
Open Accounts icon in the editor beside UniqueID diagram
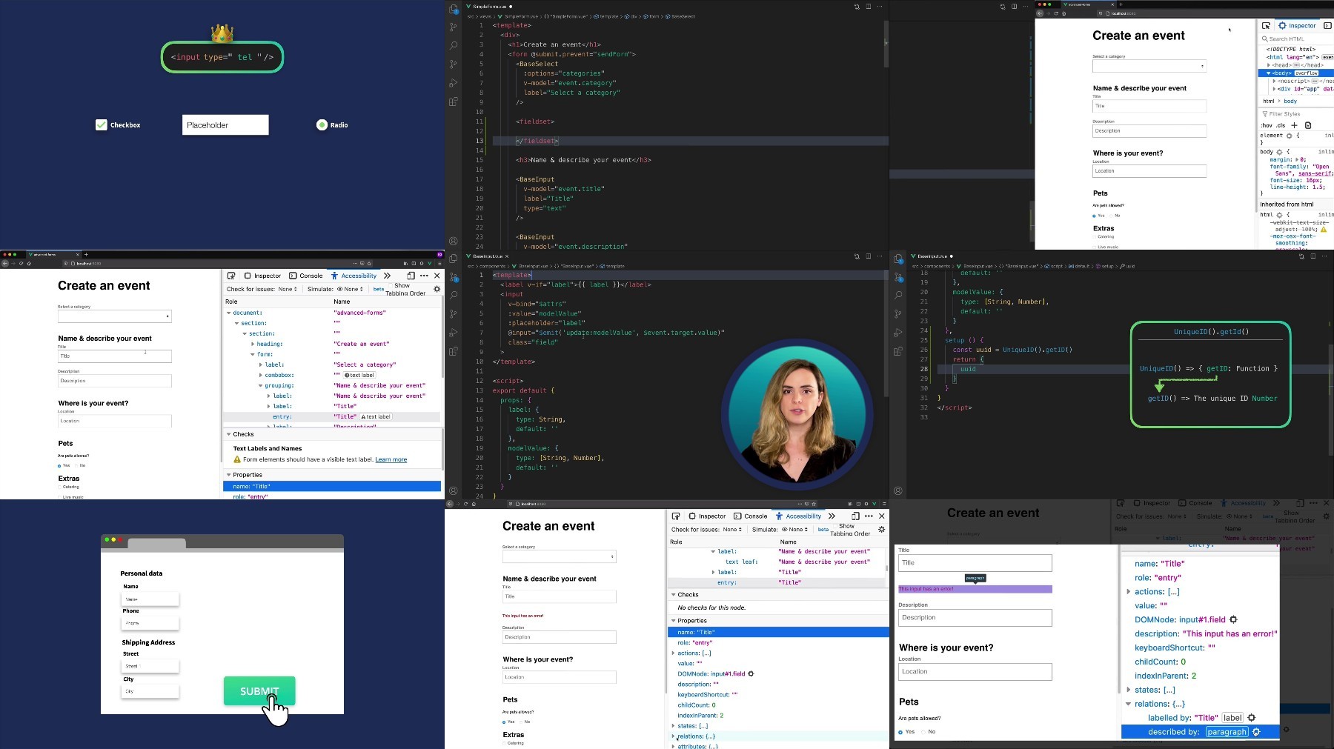(x=898, y=490)
